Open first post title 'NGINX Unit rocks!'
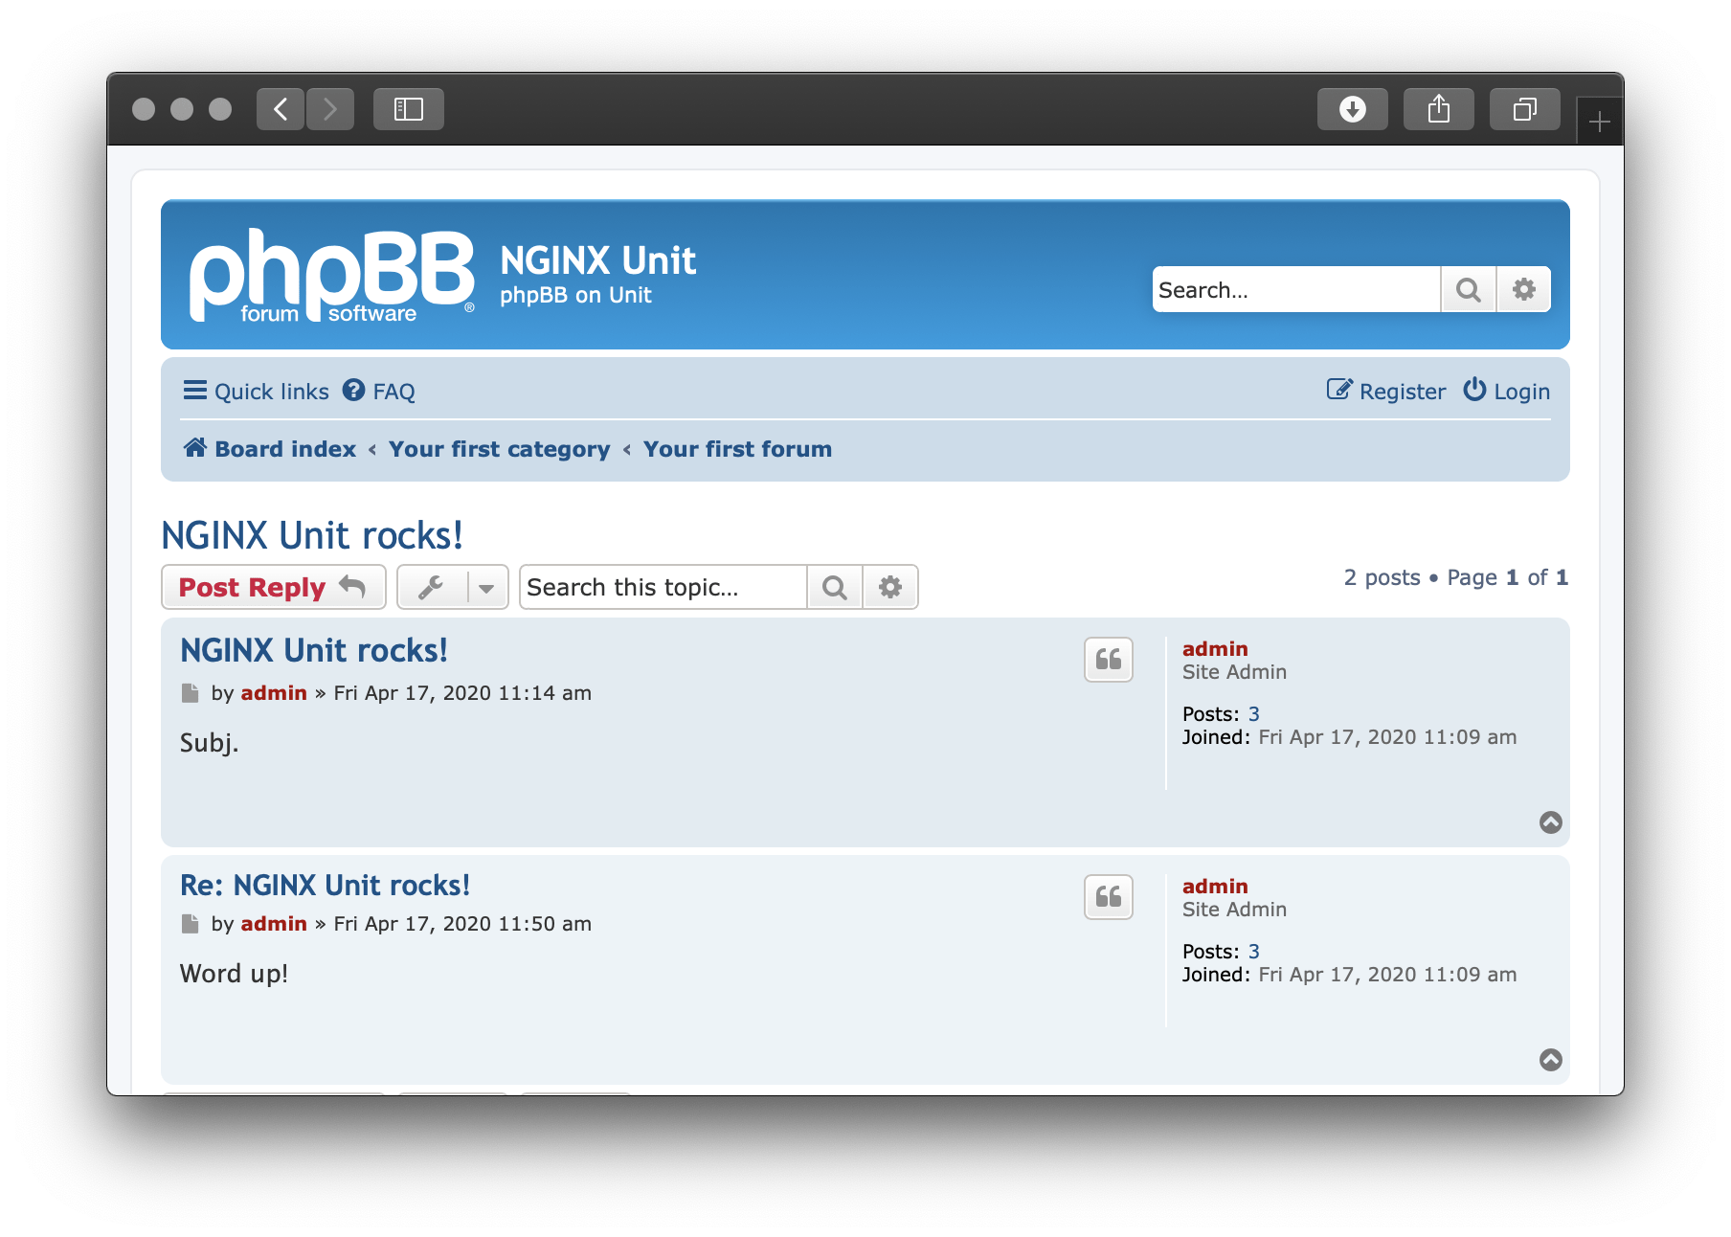The height and width of the screenshot is (1237, 1731). (314, 650)
